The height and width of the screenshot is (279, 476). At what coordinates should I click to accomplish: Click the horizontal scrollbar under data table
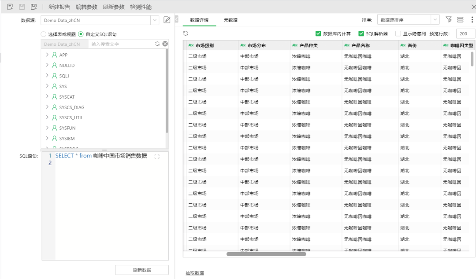coord(266,254)
